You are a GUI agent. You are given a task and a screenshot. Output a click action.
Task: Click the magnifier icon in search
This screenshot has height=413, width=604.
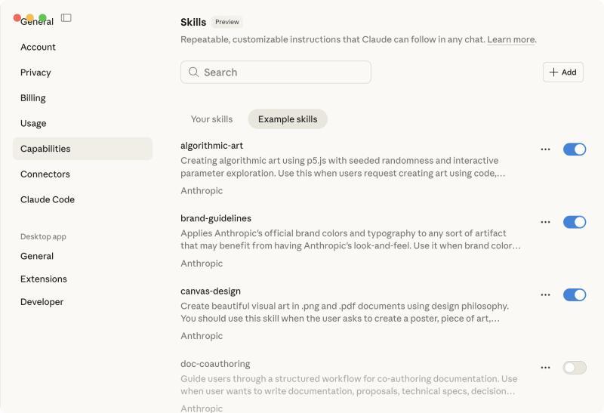pos(194,72)
